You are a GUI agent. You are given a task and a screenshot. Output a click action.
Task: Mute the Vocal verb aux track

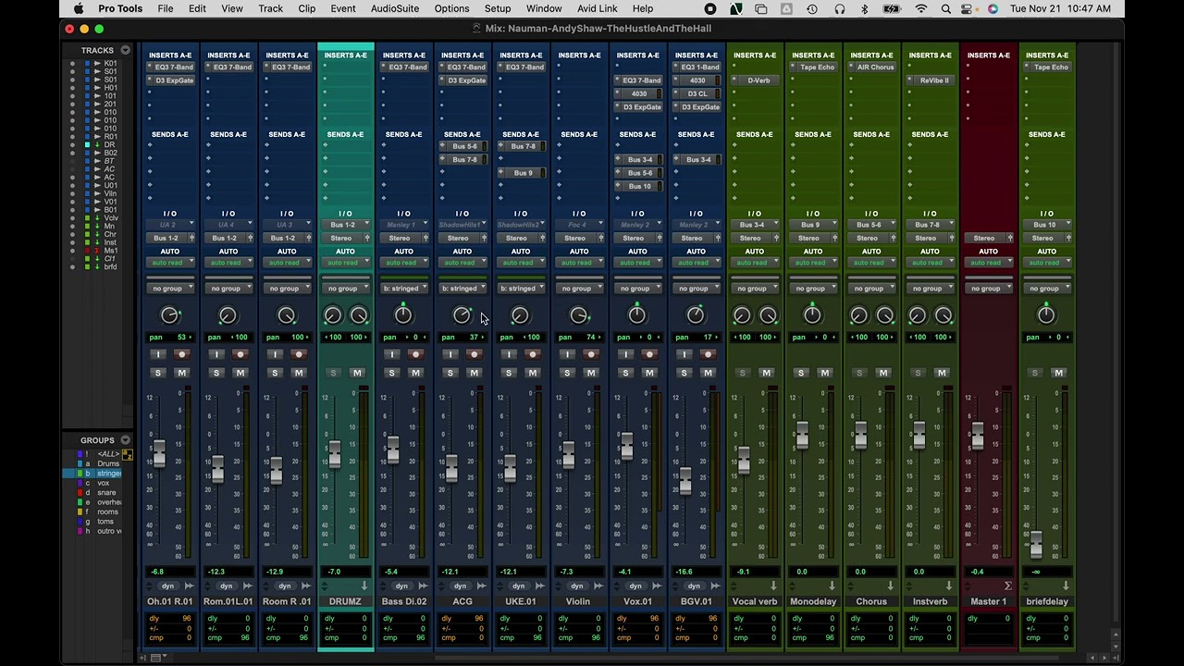[x=766, y=373]
